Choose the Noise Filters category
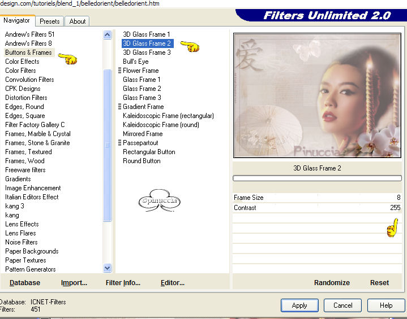Viewport: 407px width, 319px height. [22, 242]
